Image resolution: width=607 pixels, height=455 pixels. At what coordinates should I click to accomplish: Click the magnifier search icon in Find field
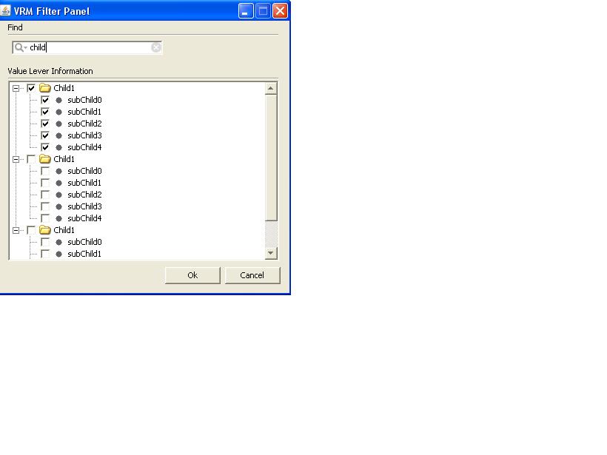[x=19, y=47]
